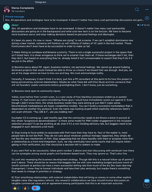The image size is (152, 192).
Task: Click the Telegram title bar label
Action: pos(40,2)
